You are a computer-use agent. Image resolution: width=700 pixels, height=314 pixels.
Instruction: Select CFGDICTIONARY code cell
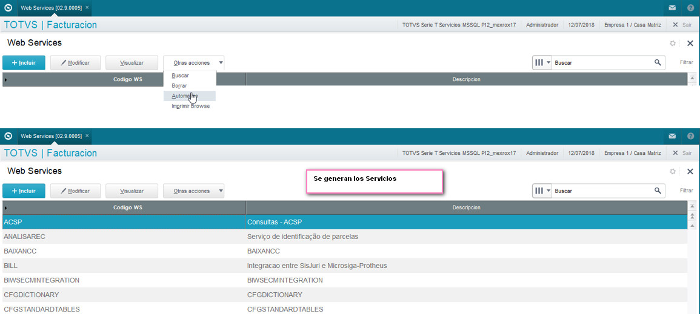point(124,295)
